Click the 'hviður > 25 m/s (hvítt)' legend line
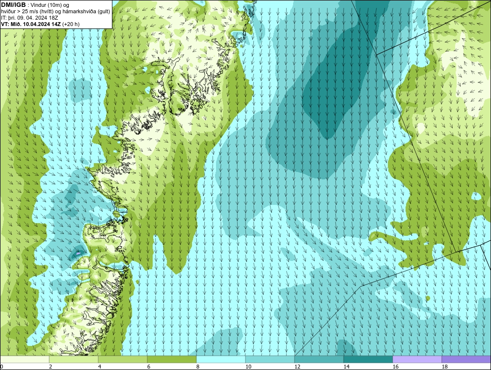Image resolution: width=491 pixels, height=370 pixels. click(x=55, y=12)
